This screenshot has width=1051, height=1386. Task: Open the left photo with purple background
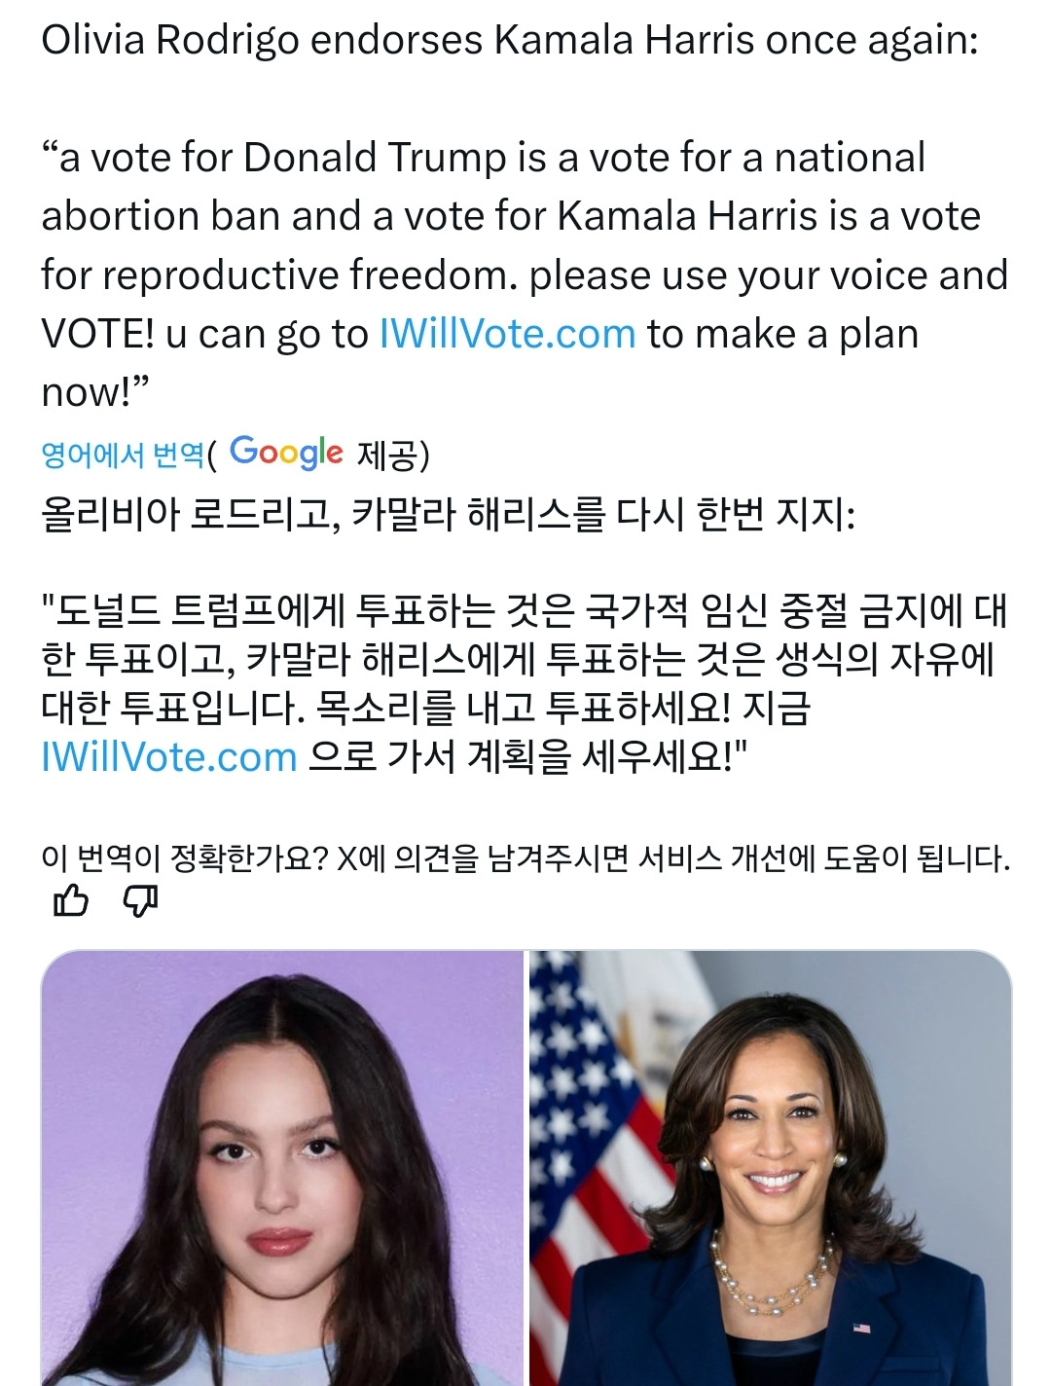pos(282,1168)
